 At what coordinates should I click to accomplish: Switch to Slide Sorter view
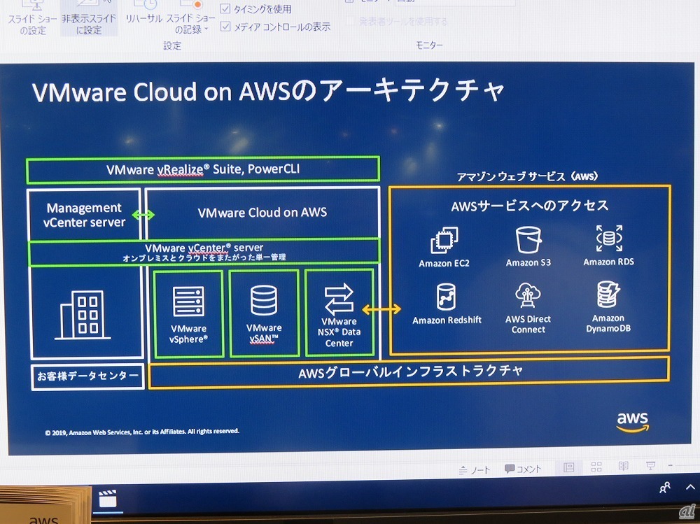(596, 467)
